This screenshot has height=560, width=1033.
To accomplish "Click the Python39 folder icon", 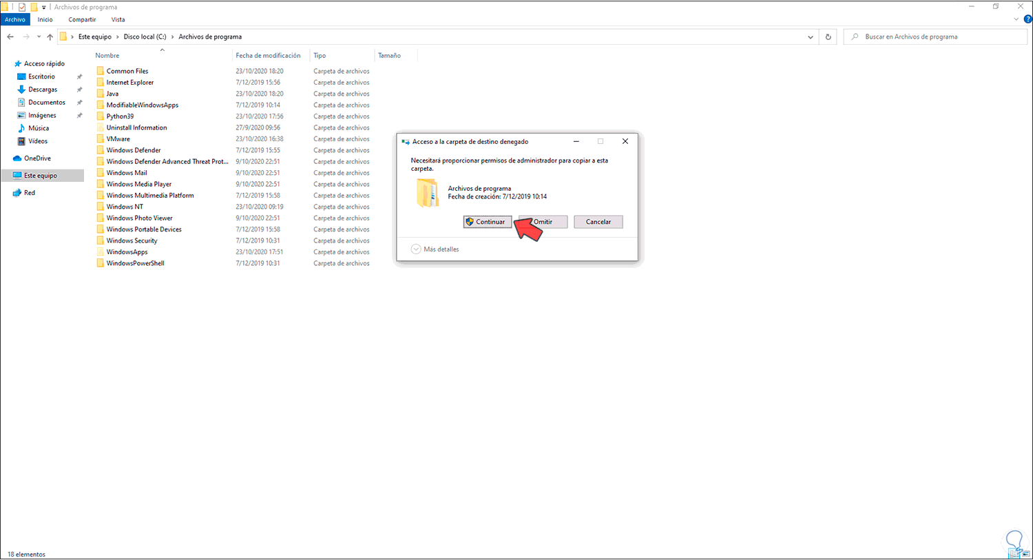I will (x=100, y=116).
